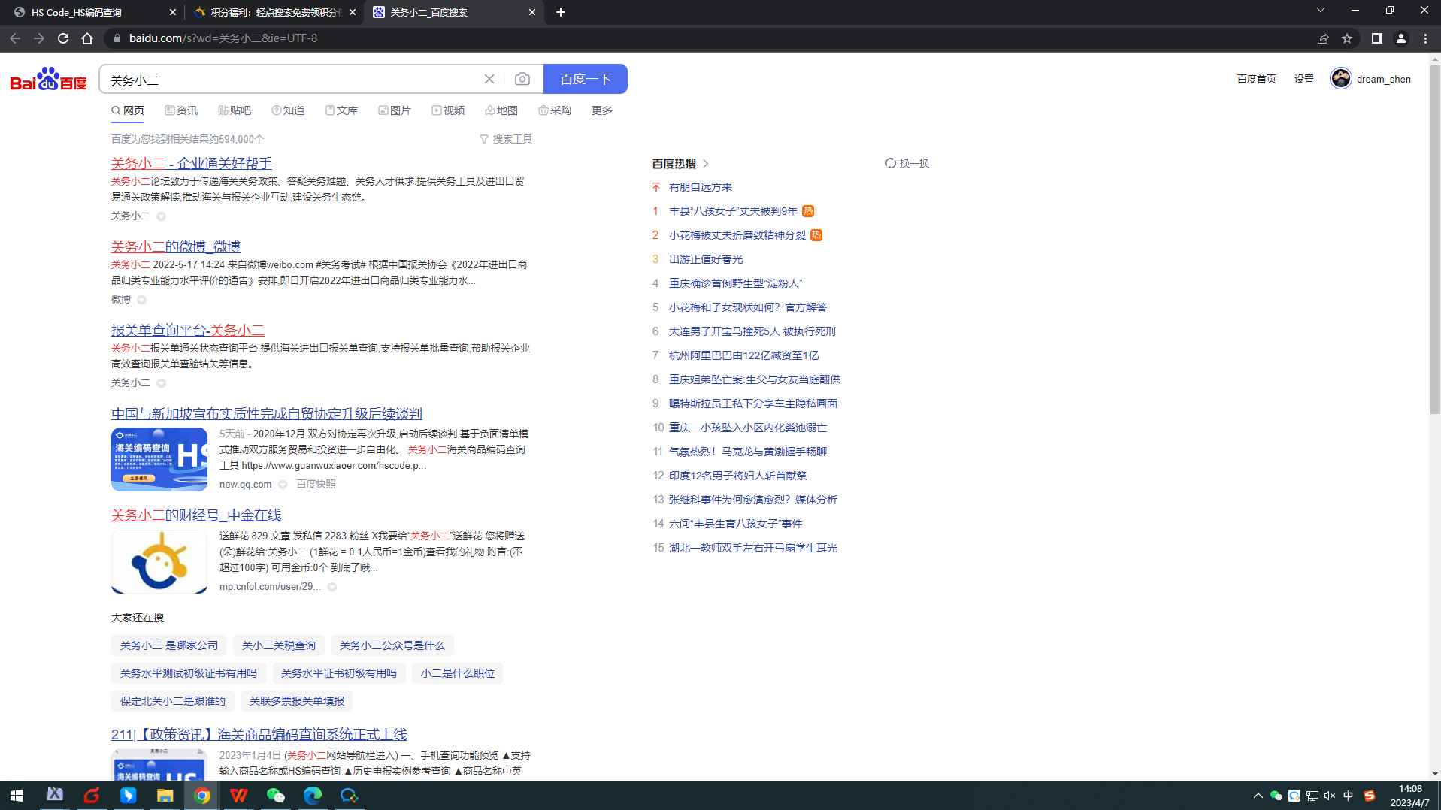Open result 关务小二的财经号_中金在线
Viewport: 1441px width, 810px height.
click(196, 515)
